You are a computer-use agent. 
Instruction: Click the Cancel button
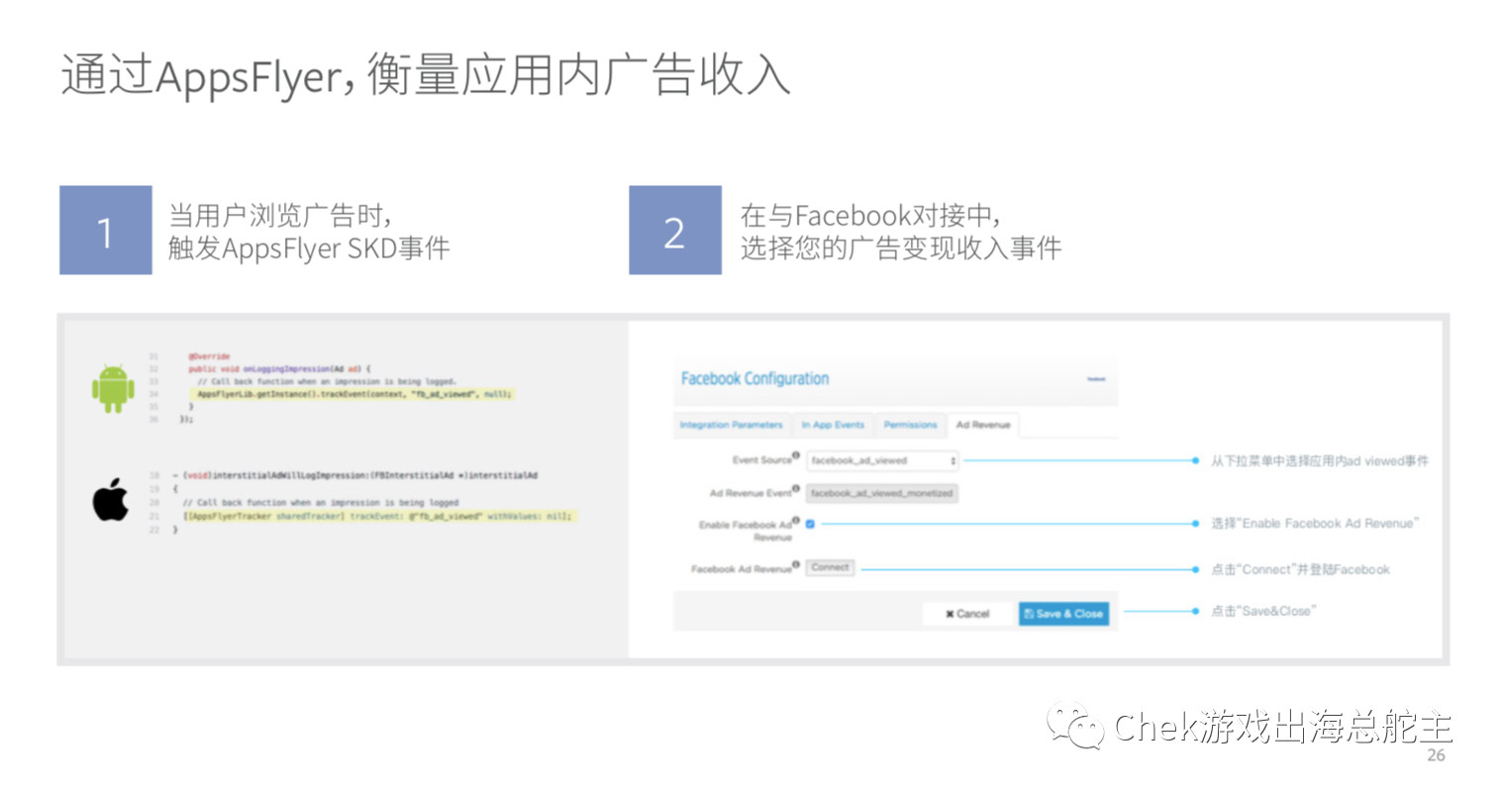coord(967,614)
